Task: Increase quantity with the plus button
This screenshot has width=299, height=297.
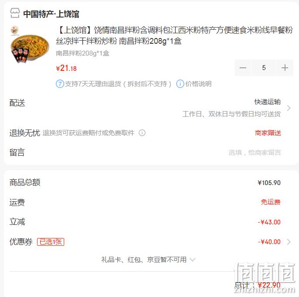Action: tap(285, 68)
